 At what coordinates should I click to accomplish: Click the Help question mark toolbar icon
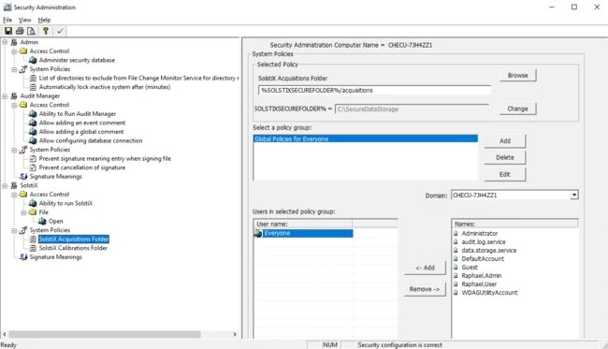tap(46, 31)
